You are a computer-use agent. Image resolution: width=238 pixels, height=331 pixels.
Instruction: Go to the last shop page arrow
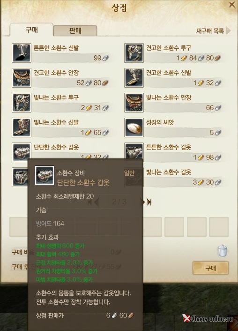coord(149,202)
